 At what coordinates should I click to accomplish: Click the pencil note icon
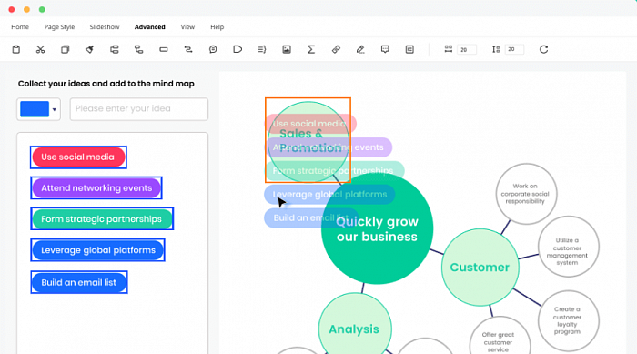click(360, 49)
